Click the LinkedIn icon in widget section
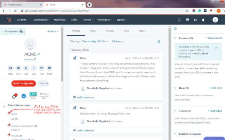The image size is (225, 140). [x=24, y=96]
